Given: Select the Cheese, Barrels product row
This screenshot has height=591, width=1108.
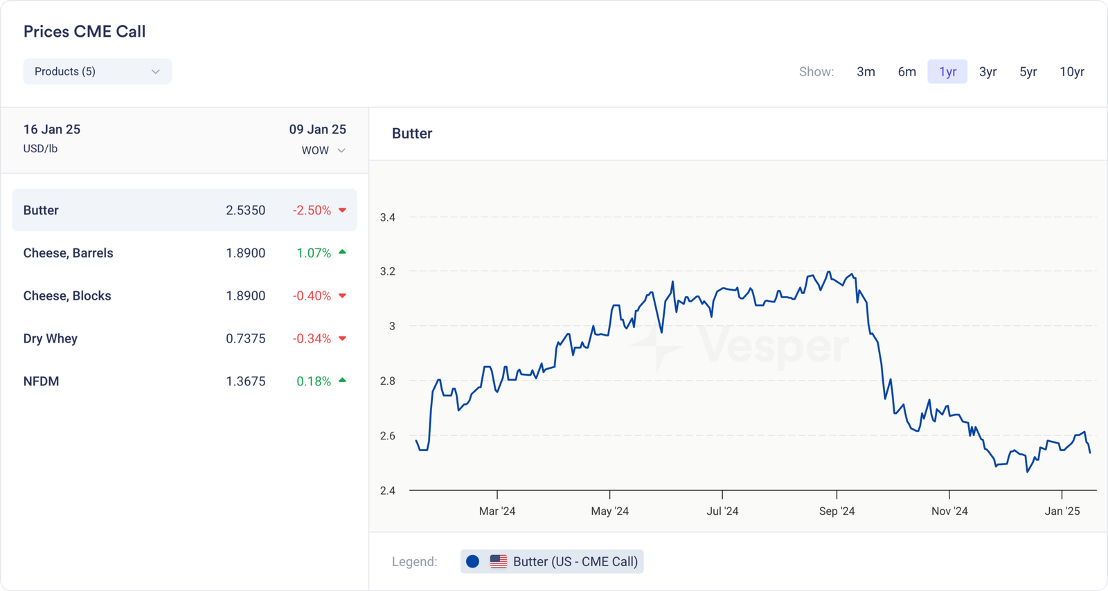Looking at the screenshot, I should [184, 253].
